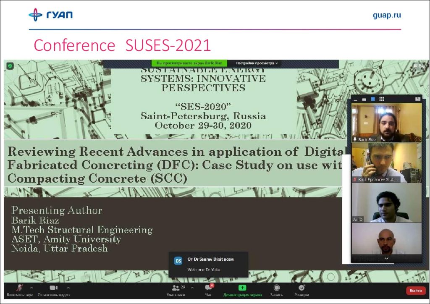430x304 pixels.
Task: Start Демонстрация экрана screen sharing
Action: (242, 291)
